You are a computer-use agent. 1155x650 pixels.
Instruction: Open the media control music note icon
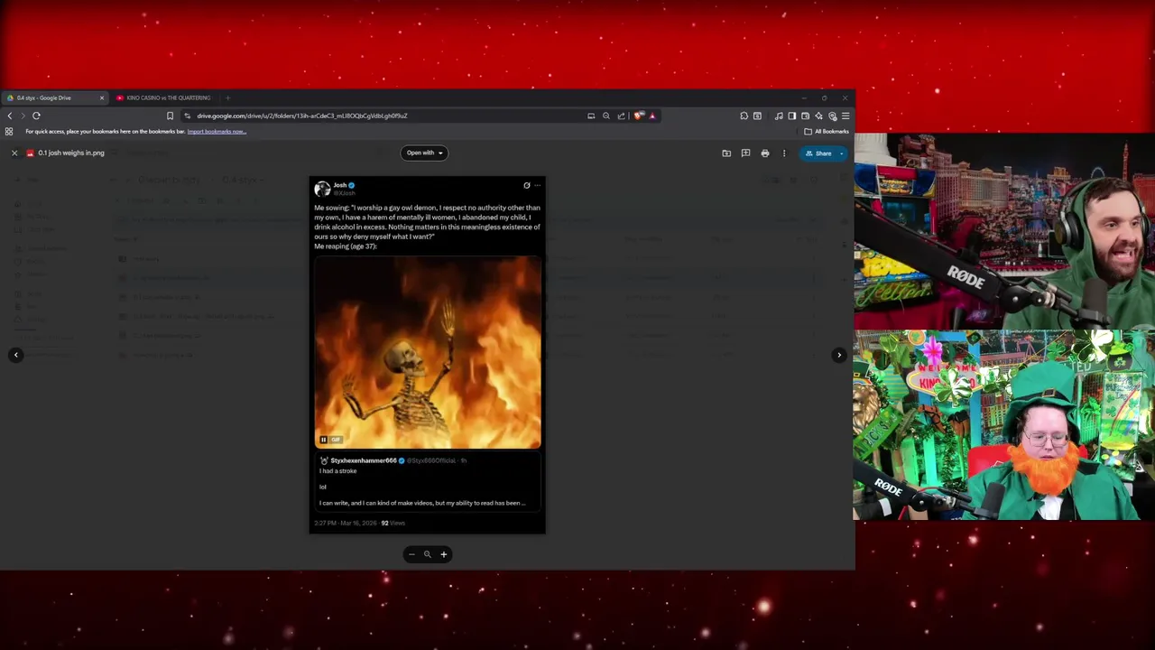[x=779, y=116]
